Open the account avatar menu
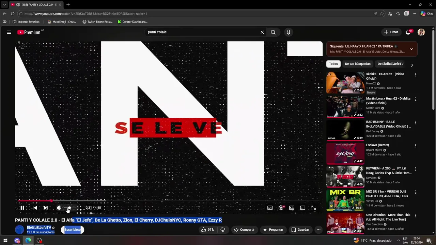This screenshot has width=436, height=245. click(421, 32)
